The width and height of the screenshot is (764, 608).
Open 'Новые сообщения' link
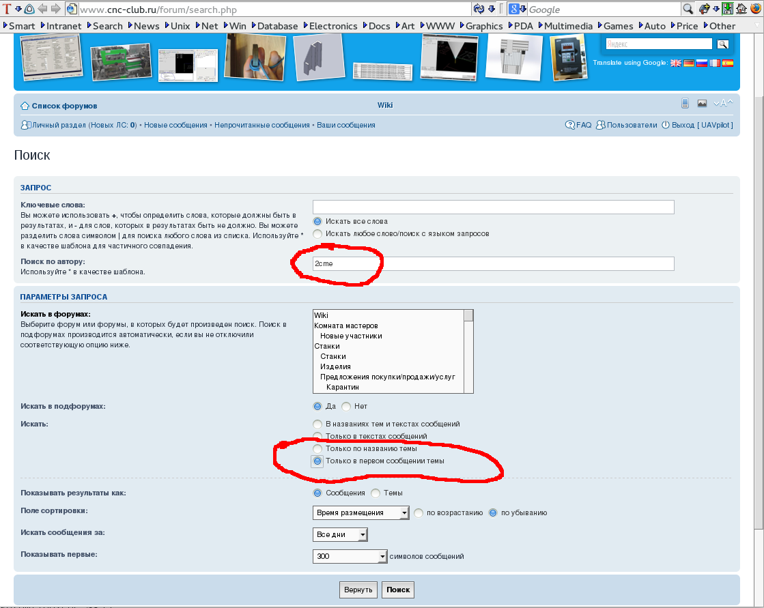[x=176, y=125]
